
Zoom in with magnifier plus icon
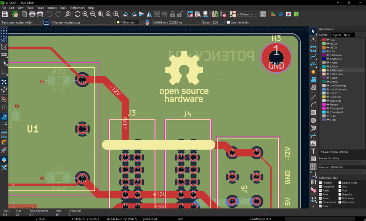point(85,14)
